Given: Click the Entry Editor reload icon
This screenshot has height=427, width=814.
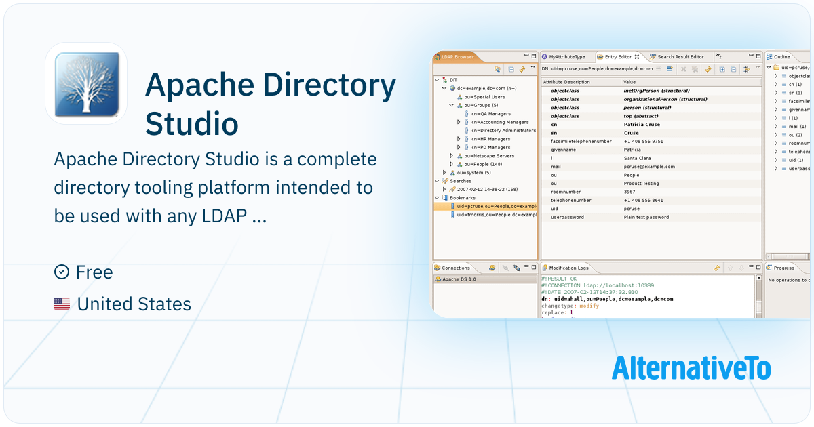Looking at the screenshot, I should click(x=708, y=69).
